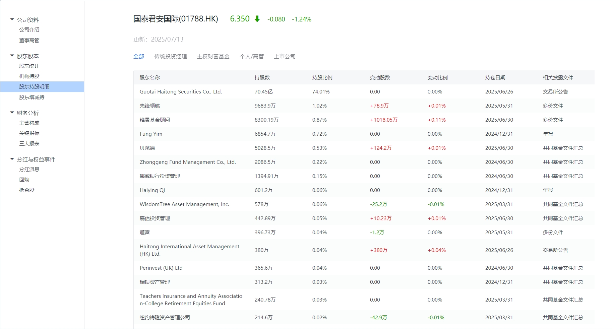
Task: Click the stock title 国泰君安国际(01788.HK)
Action: click(x=176, y=19)
